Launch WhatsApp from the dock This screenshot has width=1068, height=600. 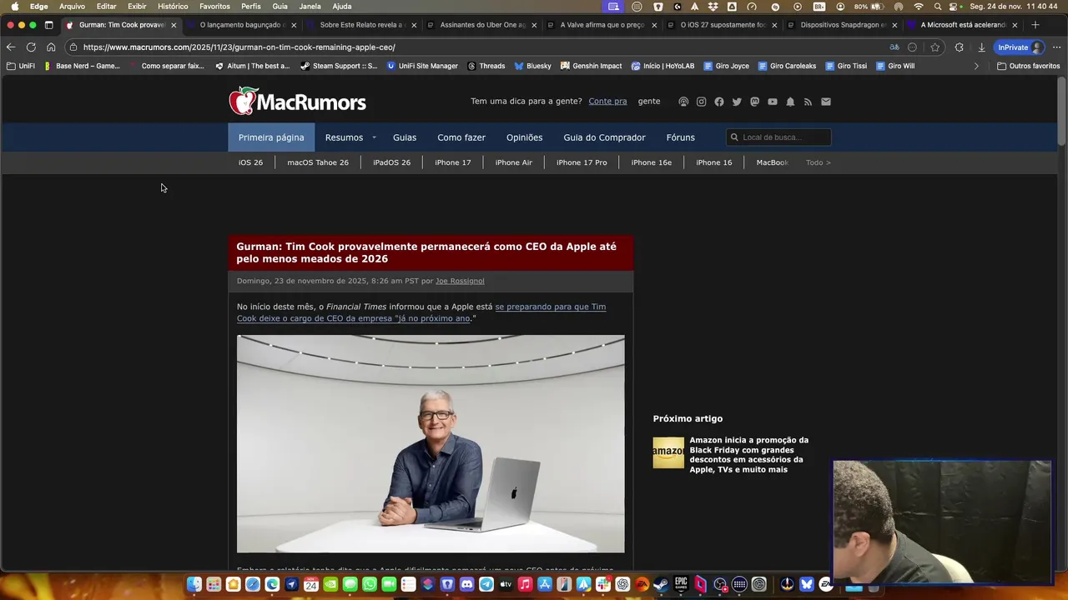pyautogui.click(x=370, y=585)
